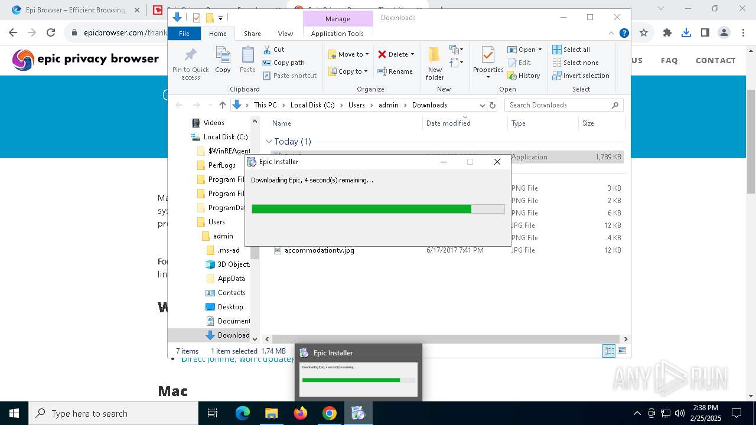Click Select all
This screenshot has width=756, height=425.
pos(571,50)
